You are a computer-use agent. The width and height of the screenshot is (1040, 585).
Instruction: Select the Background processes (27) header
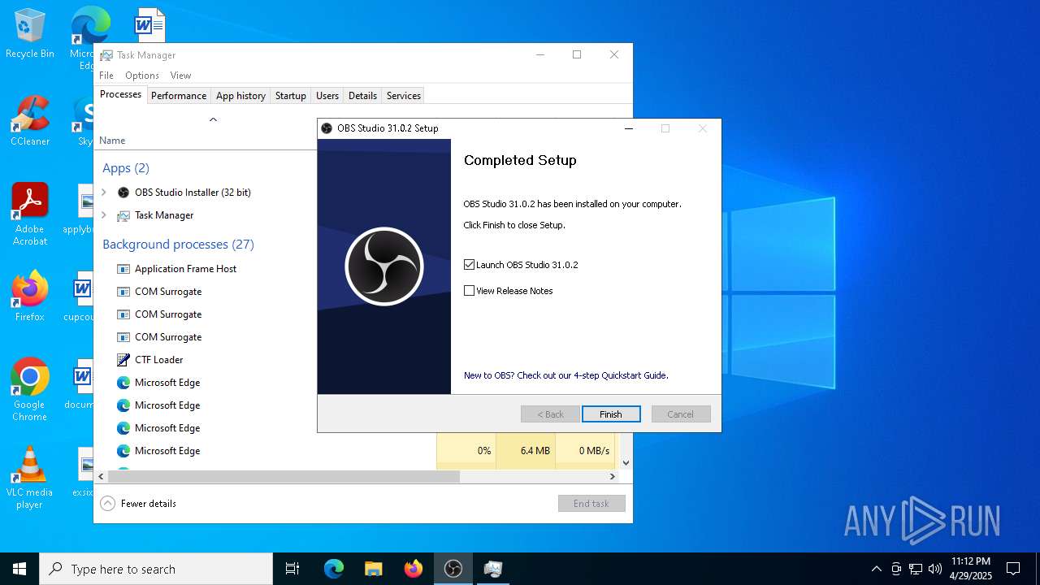pyautogui.click(x=178, y=245)
